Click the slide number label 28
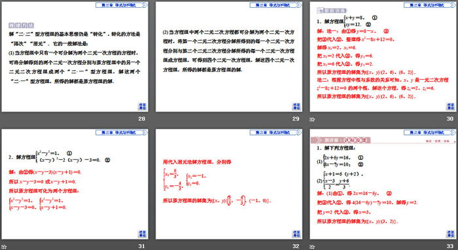458x250 pixels. coord(142,119)
